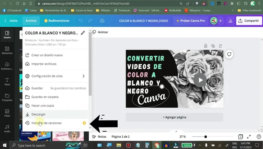Select Crear un diseño nuevo
This screenshot has width=263, height=149.
click(55, 55)
